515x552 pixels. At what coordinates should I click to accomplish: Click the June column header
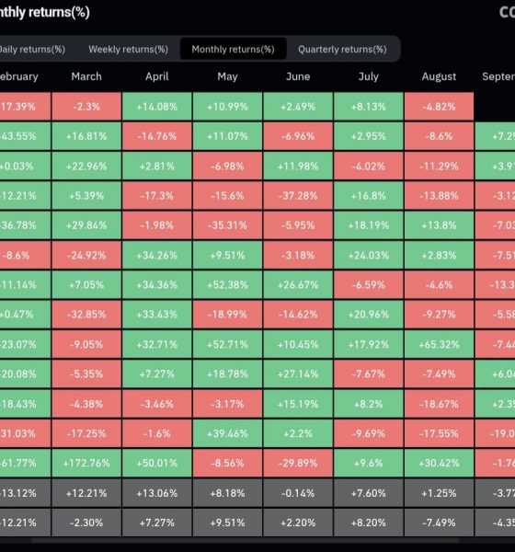[x=298, y=76]
